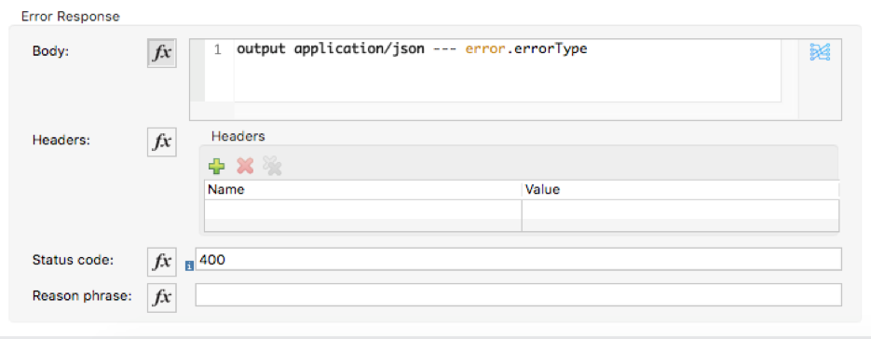The image size is (871, 339).
Task: Toggle the fx expression button for Body
Action: coord(162,53)
